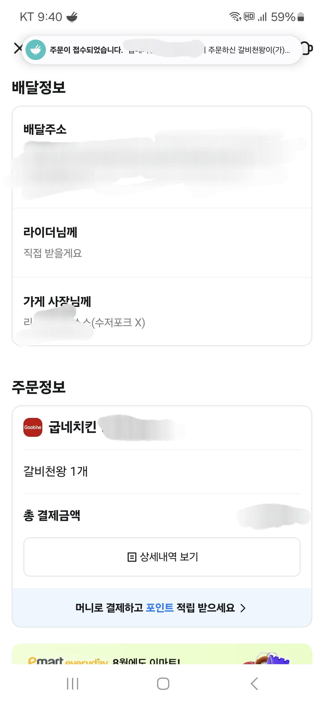Image resolution: width=324 pixels, height=702 pixels.
Task: Tap the chevron after 적립 받으세요
Action: (243, 608)
